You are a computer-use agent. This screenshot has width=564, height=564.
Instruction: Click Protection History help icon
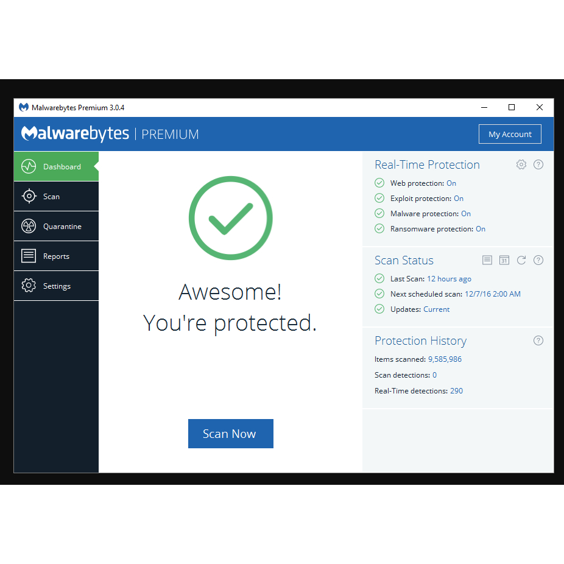coord(538,340)
